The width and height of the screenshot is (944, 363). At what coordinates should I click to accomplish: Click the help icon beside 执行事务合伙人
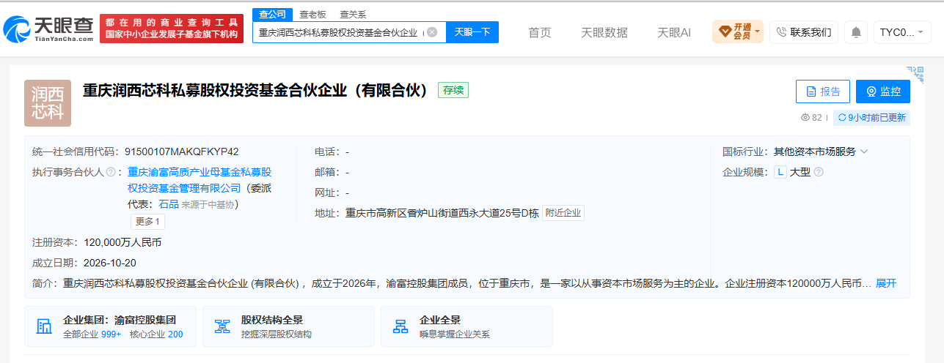(111, 172)
